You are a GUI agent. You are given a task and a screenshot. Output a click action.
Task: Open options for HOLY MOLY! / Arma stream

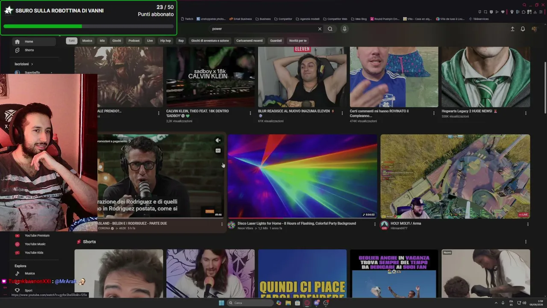pyautogui.click(x=528, y=224)
